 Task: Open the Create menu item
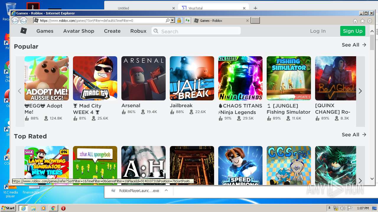click(112, 31)
